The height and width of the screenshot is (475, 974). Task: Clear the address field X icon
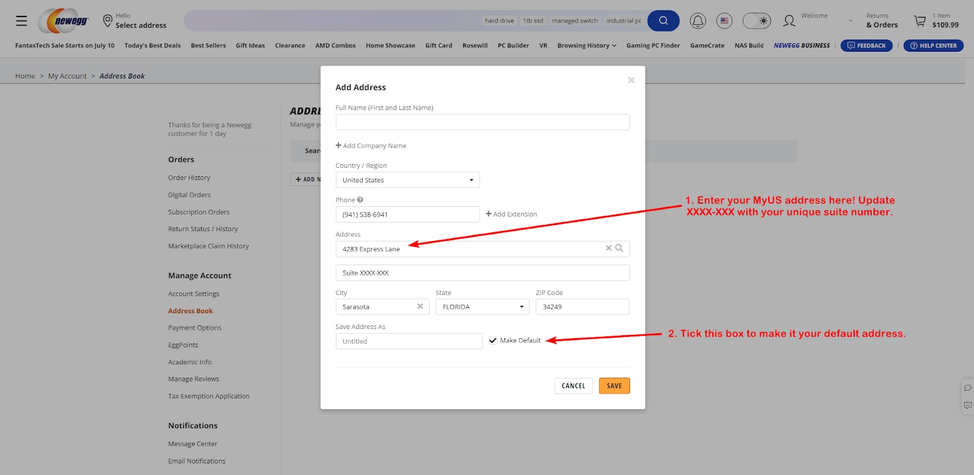608,248
